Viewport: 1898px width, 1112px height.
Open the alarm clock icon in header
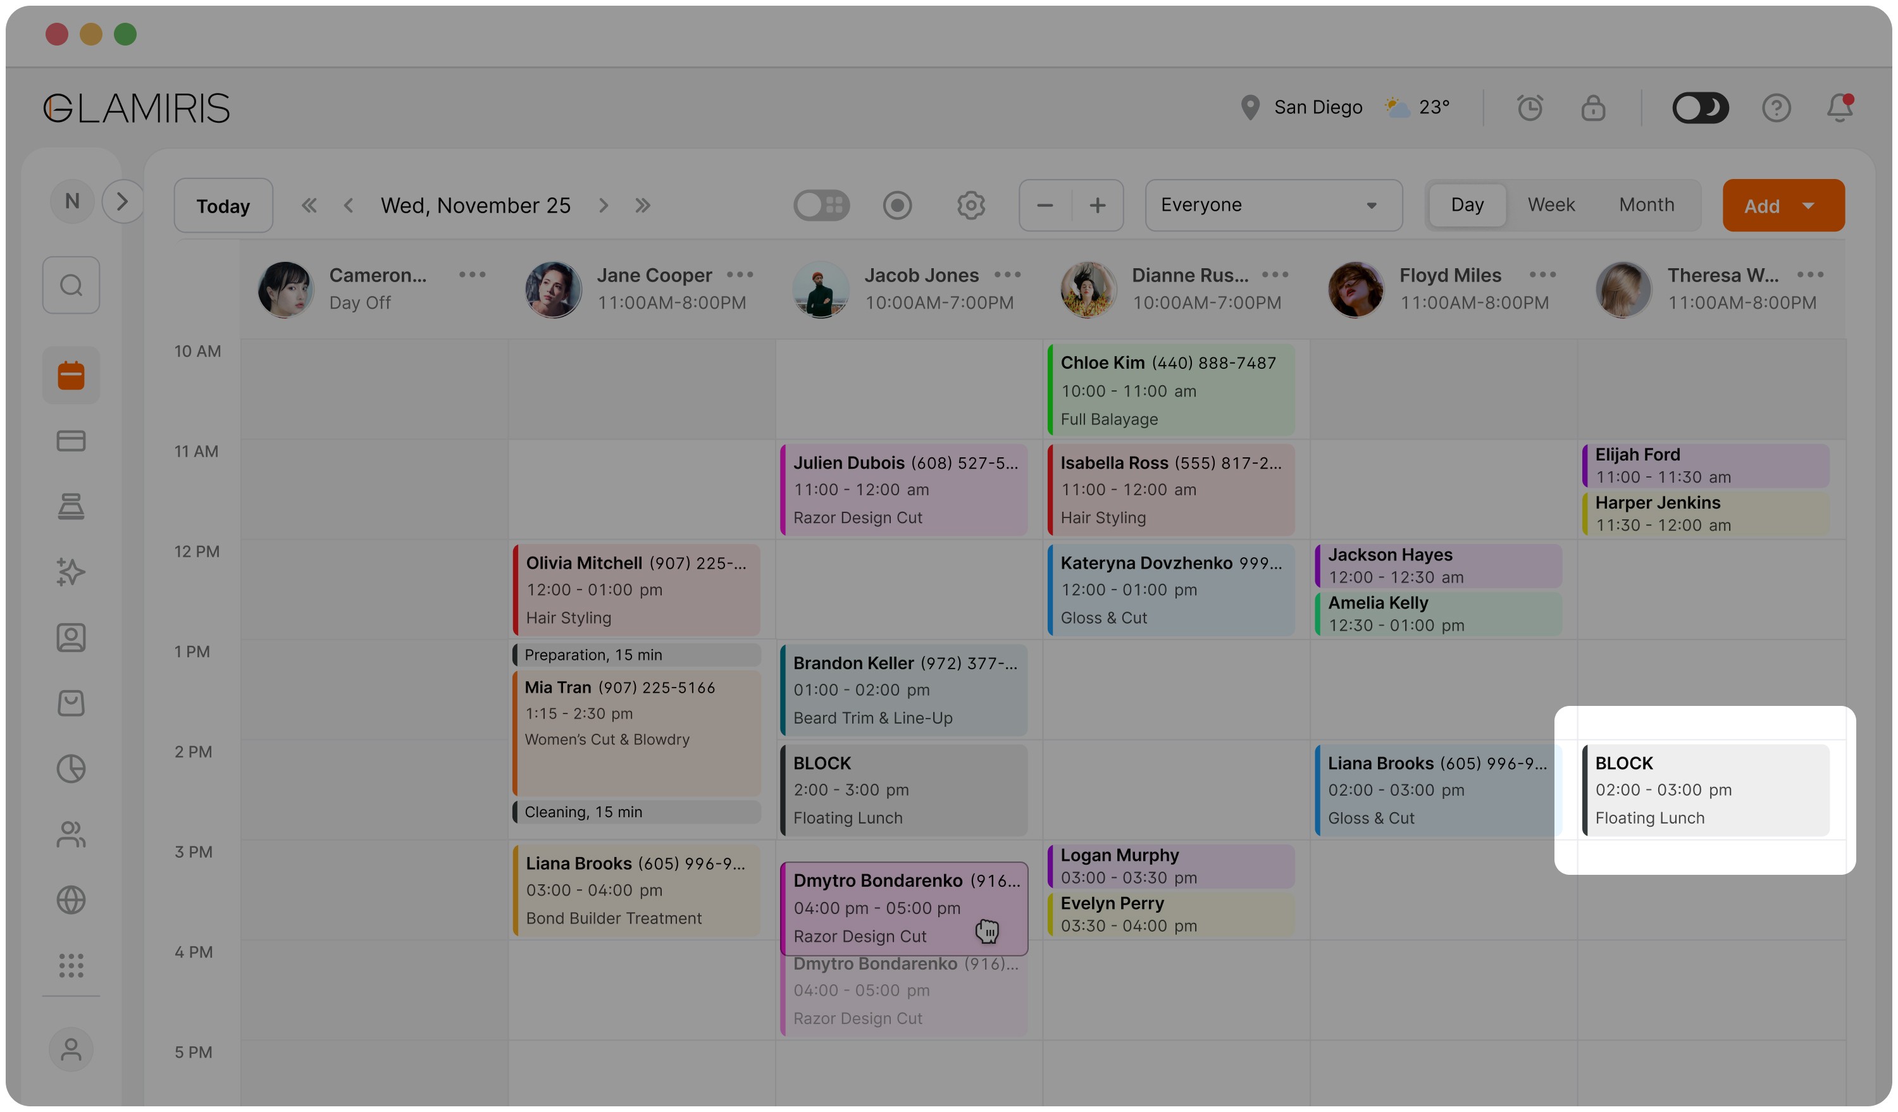(1530, 108)
